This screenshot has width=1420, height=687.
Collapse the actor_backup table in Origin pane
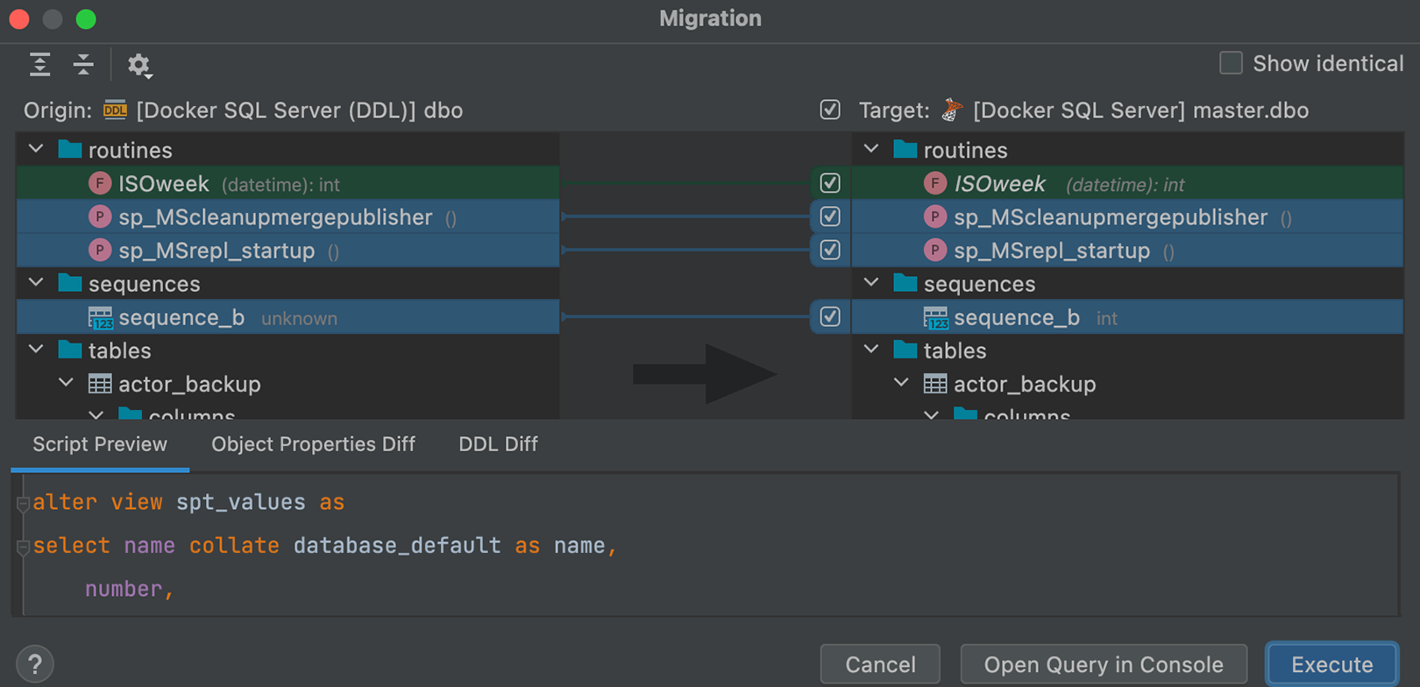pyautogui.click(x=67, y=384)
